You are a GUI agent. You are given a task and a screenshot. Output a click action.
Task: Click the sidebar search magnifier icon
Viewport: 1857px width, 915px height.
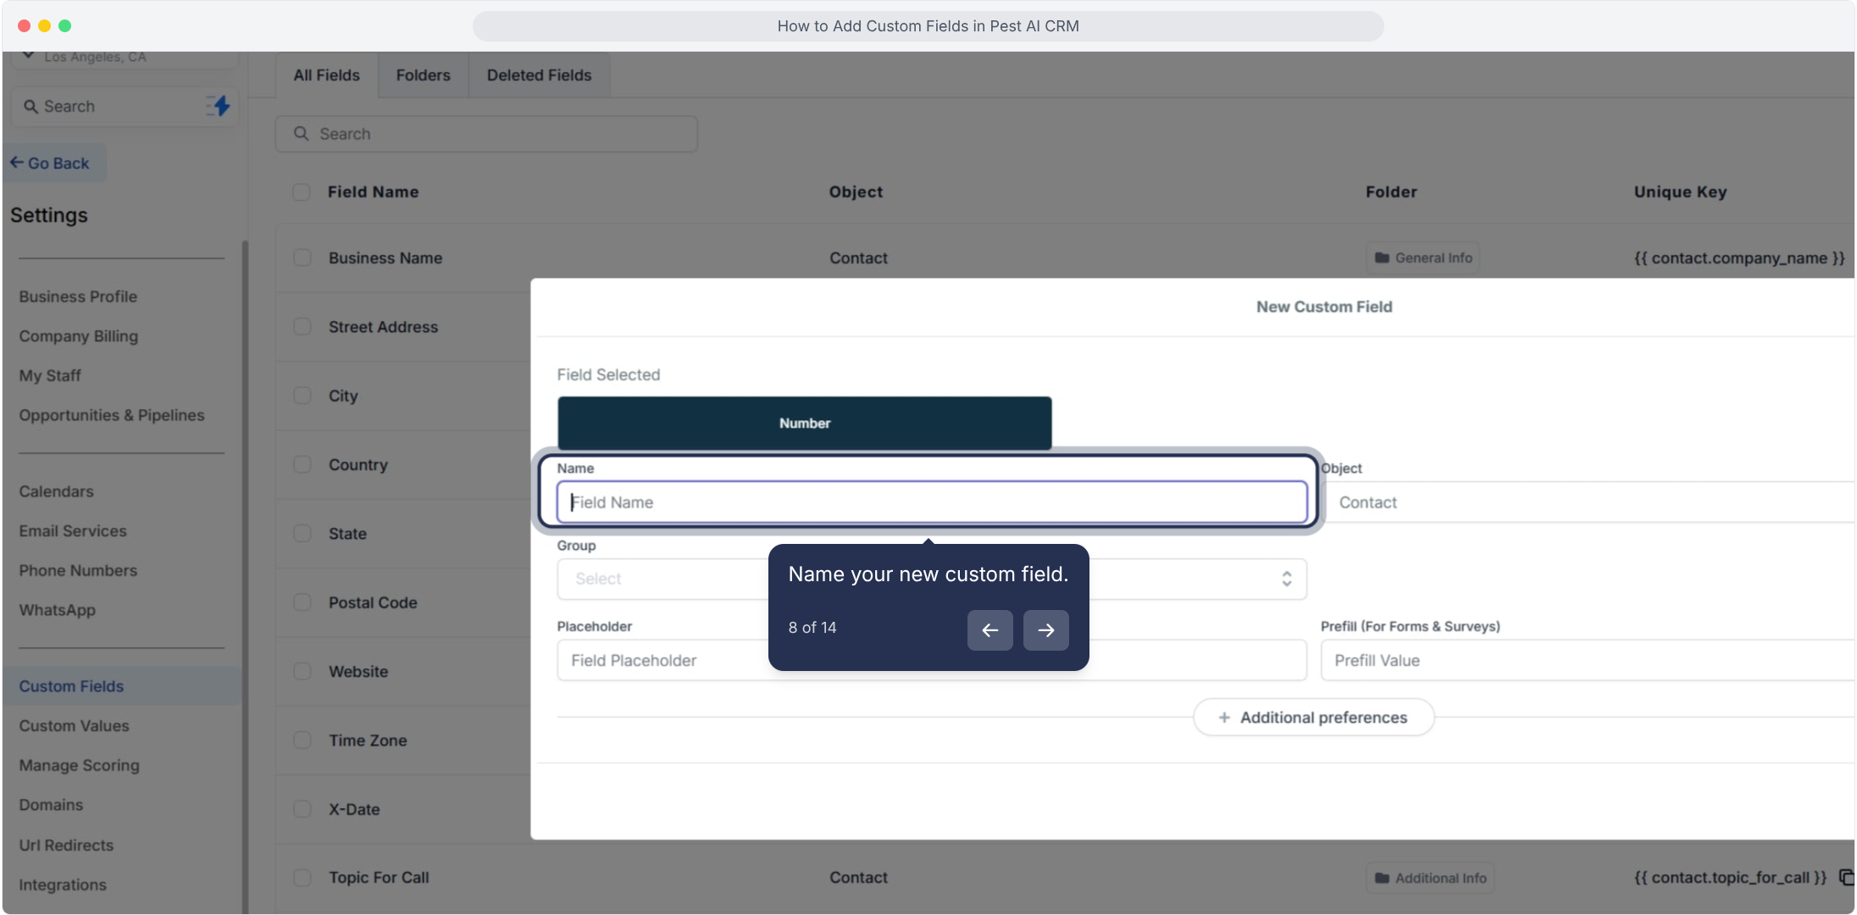tap(30, 107)
